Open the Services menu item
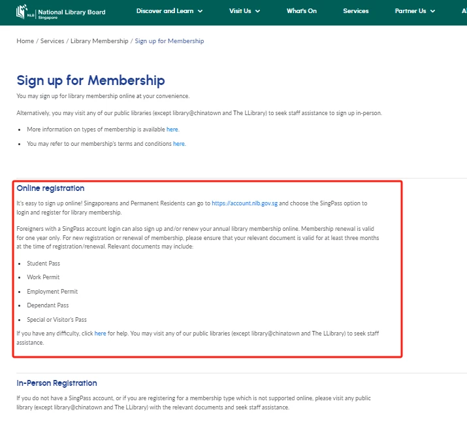467x429 pixels. click(x=355, y=11)
